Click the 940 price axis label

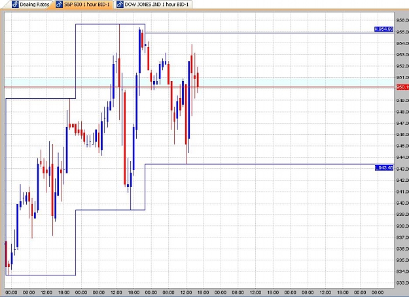coord(402,203)
